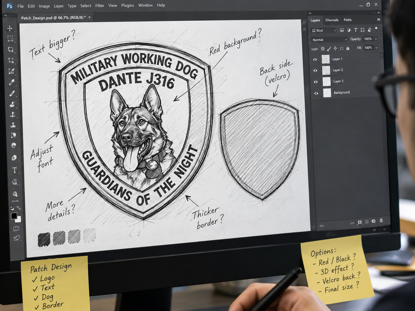The image size is (415, 311).
Task: Select the Move tool
Action: (10, 28)
